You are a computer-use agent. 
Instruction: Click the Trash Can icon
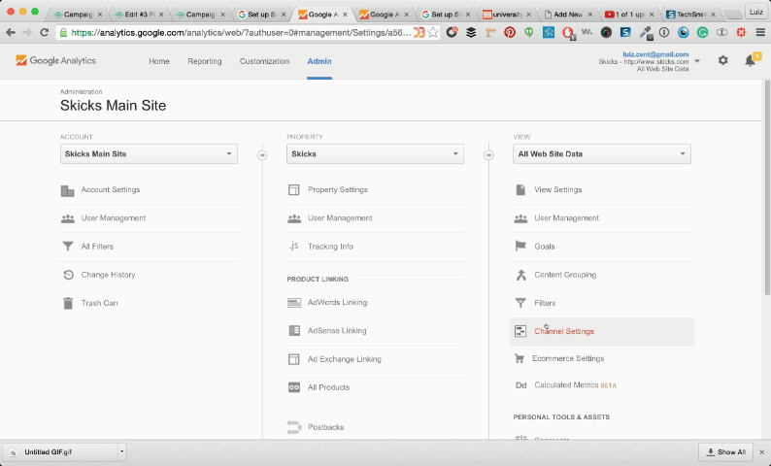click(x=68, y=303)
